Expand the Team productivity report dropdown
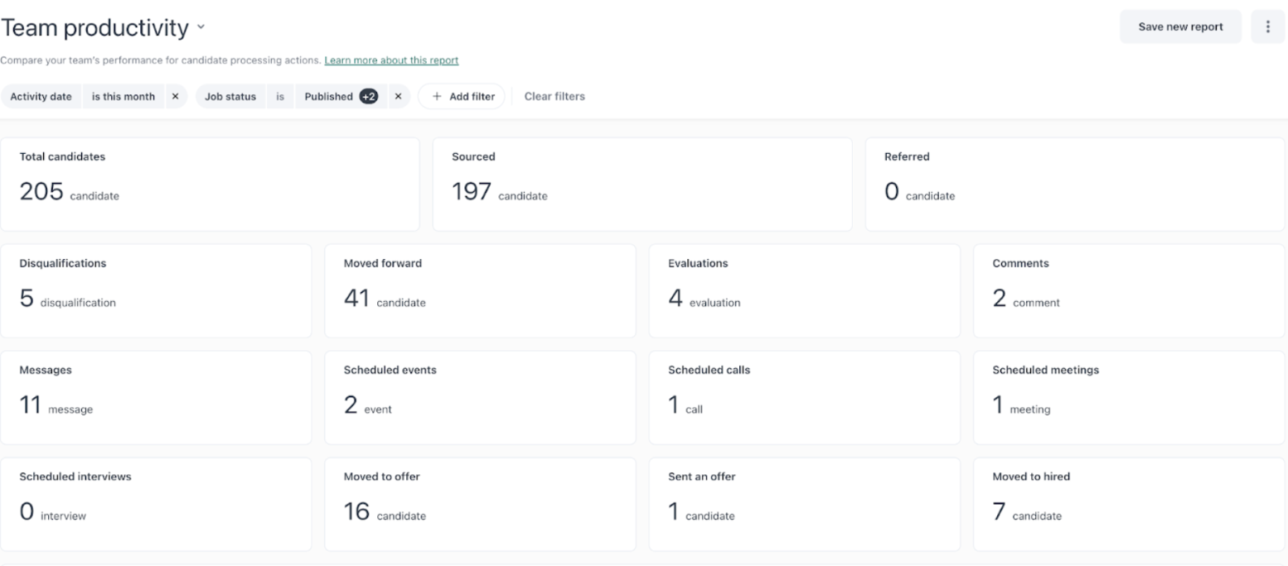Viewport: 1288px width, 566px height. pos(200,28)
